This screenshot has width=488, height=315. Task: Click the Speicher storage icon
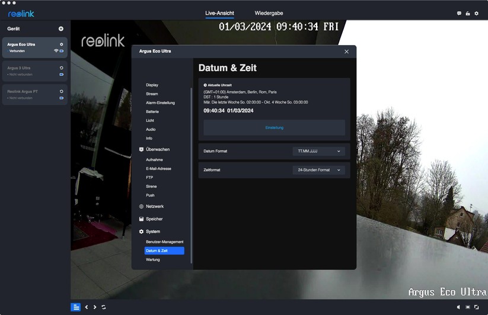141,219
